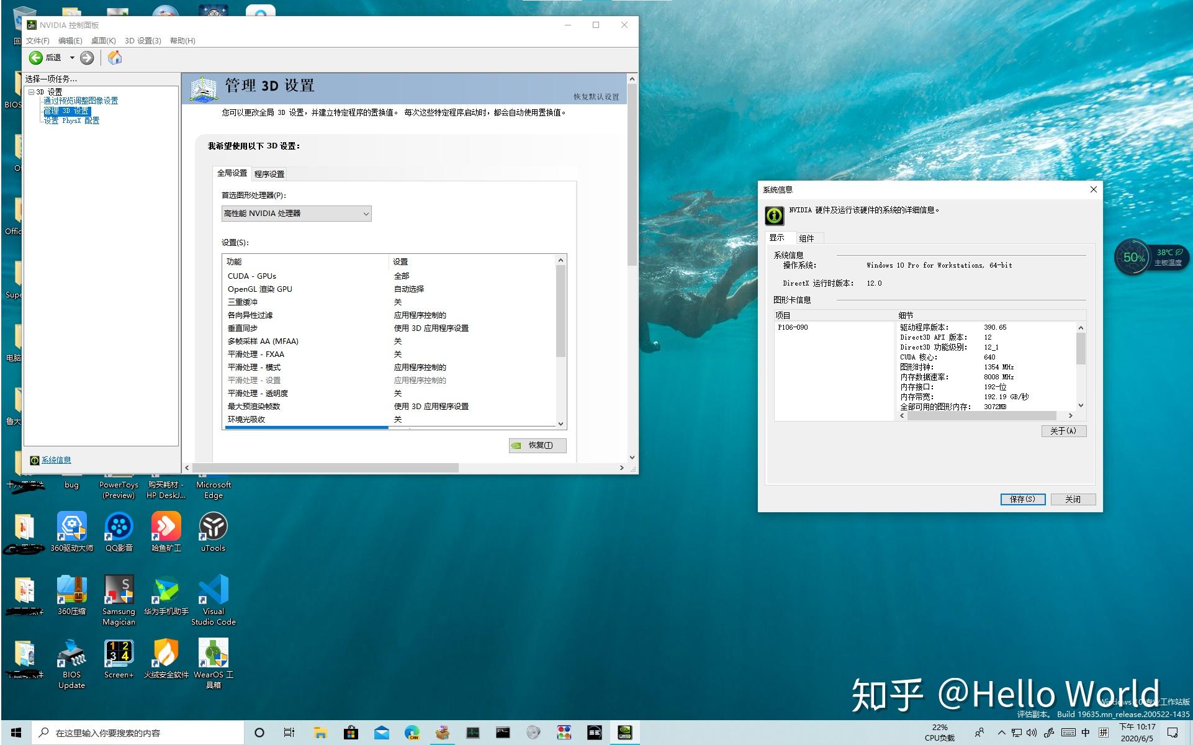
Task: Collapse the 3D 设置 tree node
Action: pos(31,91)
